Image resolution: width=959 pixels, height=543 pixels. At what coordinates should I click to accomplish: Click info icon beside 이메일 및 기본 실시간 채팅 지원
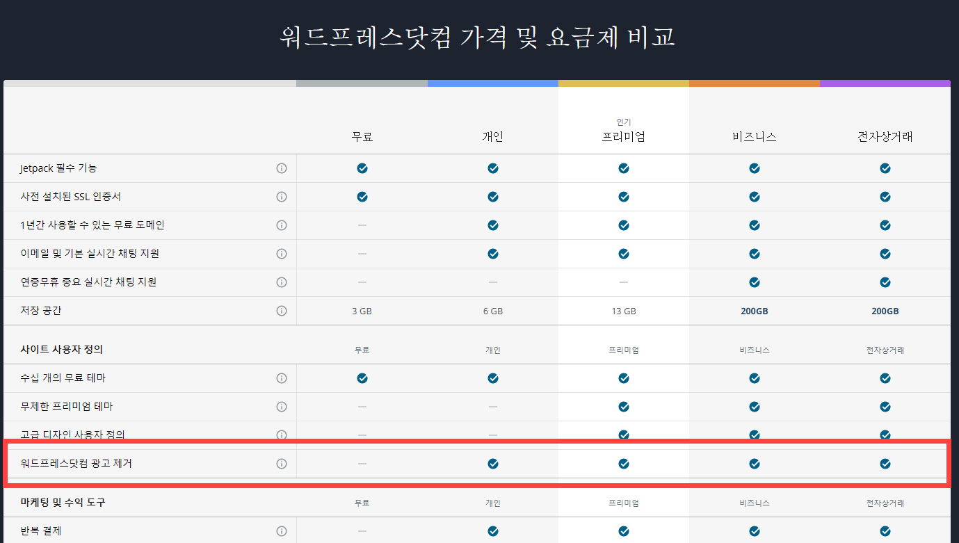[x=282, y=254]
